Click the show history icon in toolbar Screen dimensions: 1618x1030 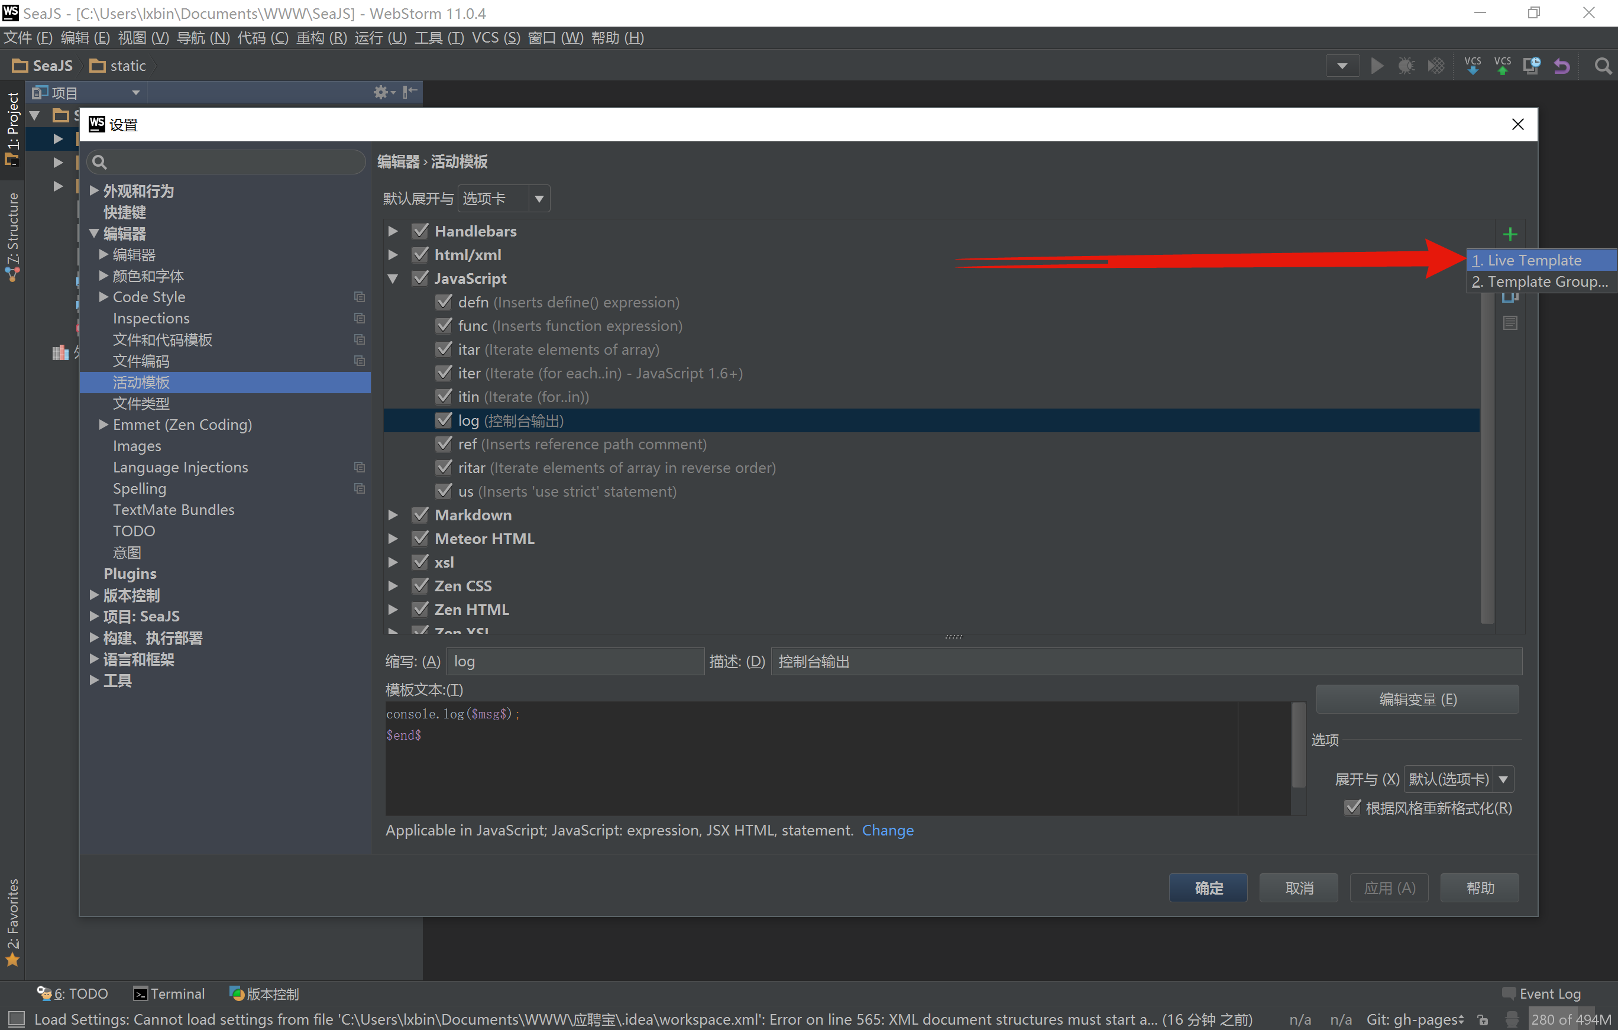point(1531,66)
